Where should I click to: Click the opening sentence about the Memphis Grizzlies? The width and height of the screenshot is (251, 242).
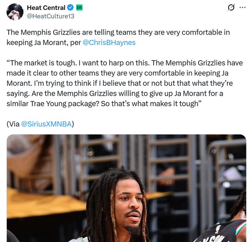point(118,37)
